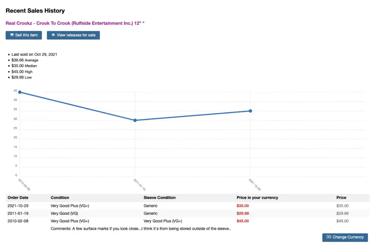Click the View releases for sale button
Viewport: 388px width, 248px height.
point(73,35)
